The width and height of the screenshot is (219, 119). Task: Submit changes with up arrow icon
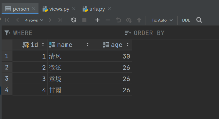point(139,20)
